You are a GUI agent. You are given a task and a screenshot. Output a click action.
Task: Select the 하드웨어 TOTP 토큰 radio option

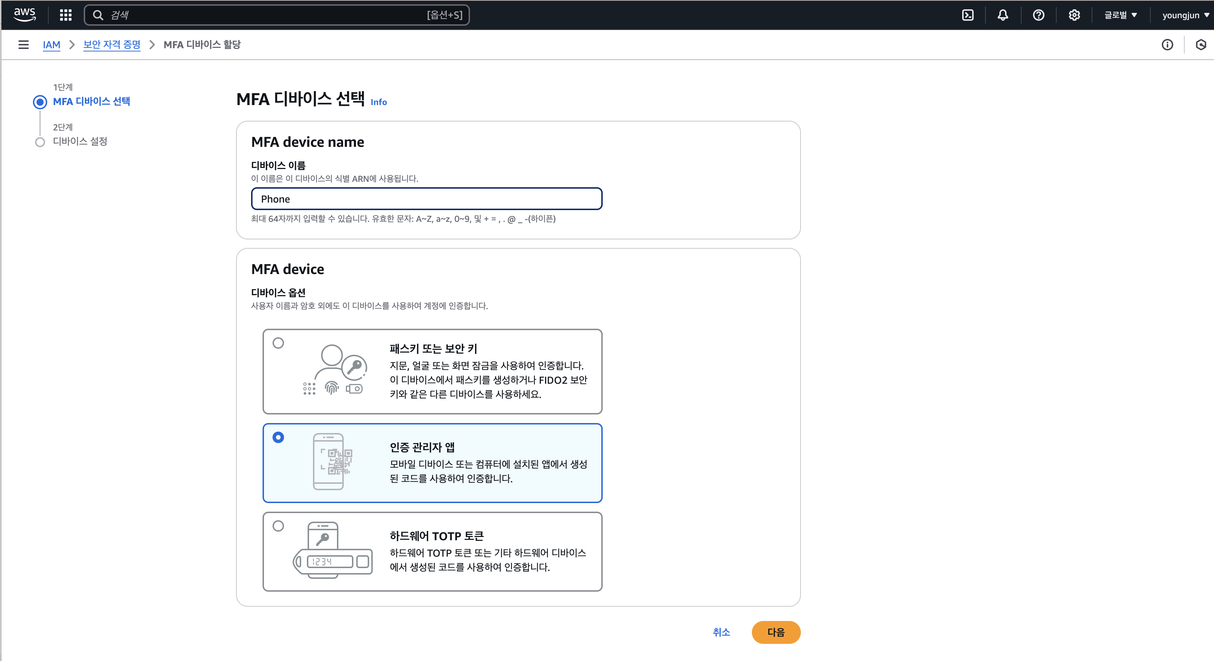click(279, 526)
